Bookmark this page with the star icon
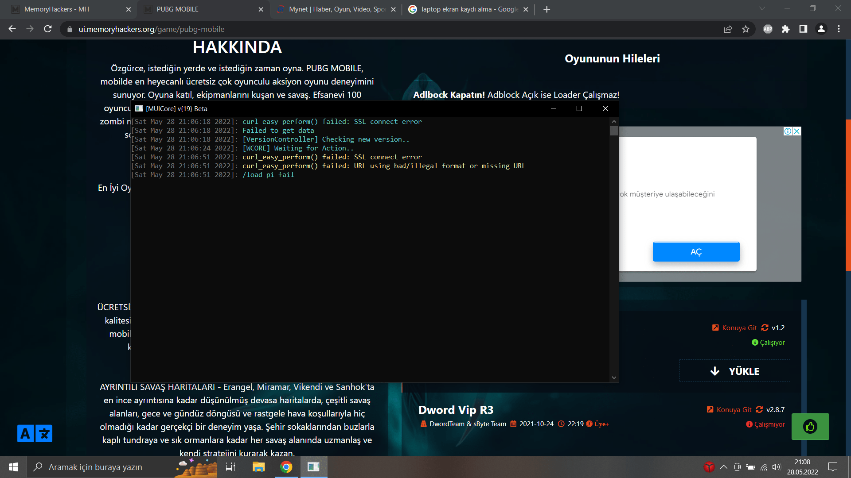Viewport: 851px width, 478px height. click(x=746, y=29)
